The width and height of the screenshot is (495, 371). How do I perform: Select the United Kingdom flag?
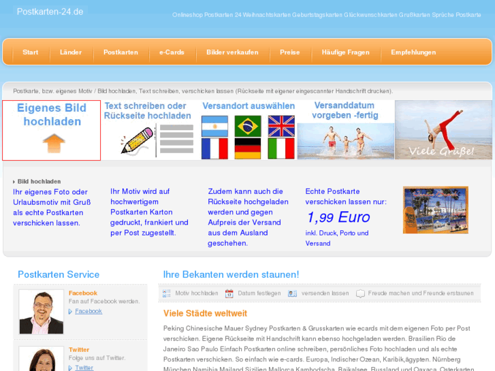[x=281, y=126]
